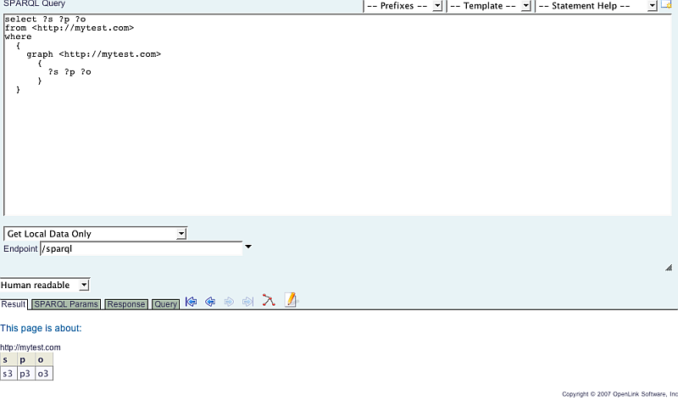Image resolution: width=678 pixels, height=411 pixels.
Task: Click the Endpoint label
Action: [x=20, y=249]
